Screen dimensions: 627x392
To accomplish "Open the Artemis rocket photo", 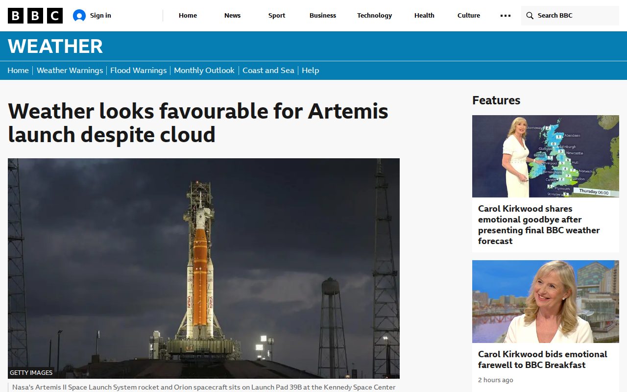I will click(x=204, y=269).
